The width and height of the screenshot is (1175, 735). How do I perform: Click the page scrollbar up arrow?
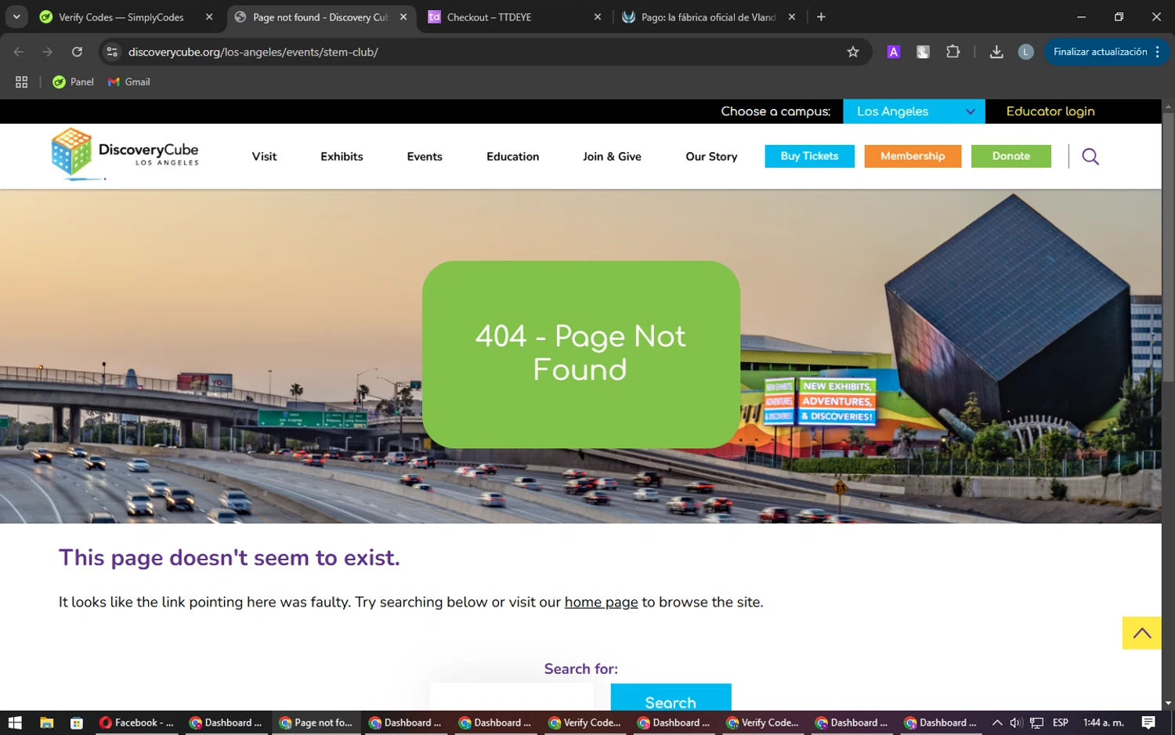1168,107
